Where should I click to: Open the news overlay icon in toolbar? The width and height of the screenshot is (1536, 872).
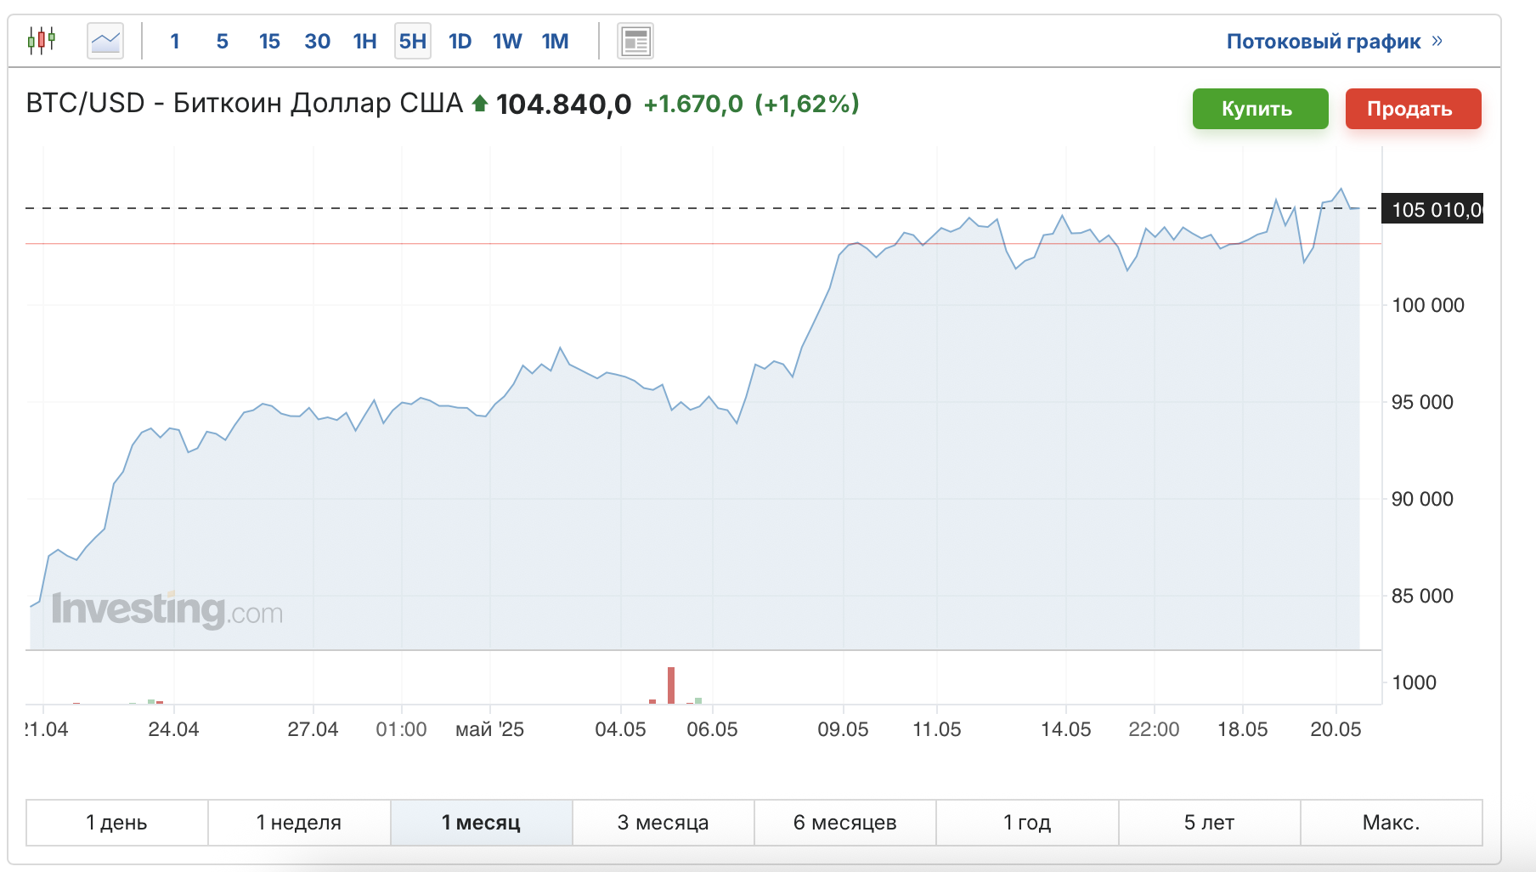pos(636,41)
